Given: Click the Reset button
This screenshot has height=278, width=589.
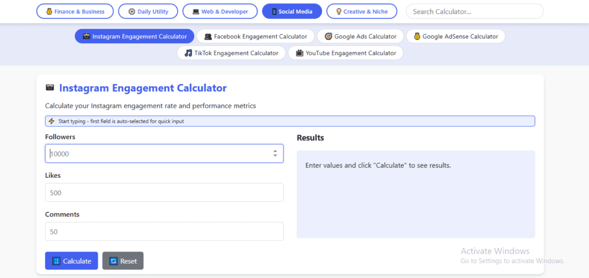Looking at the screenshot, I should pos(123,261).
